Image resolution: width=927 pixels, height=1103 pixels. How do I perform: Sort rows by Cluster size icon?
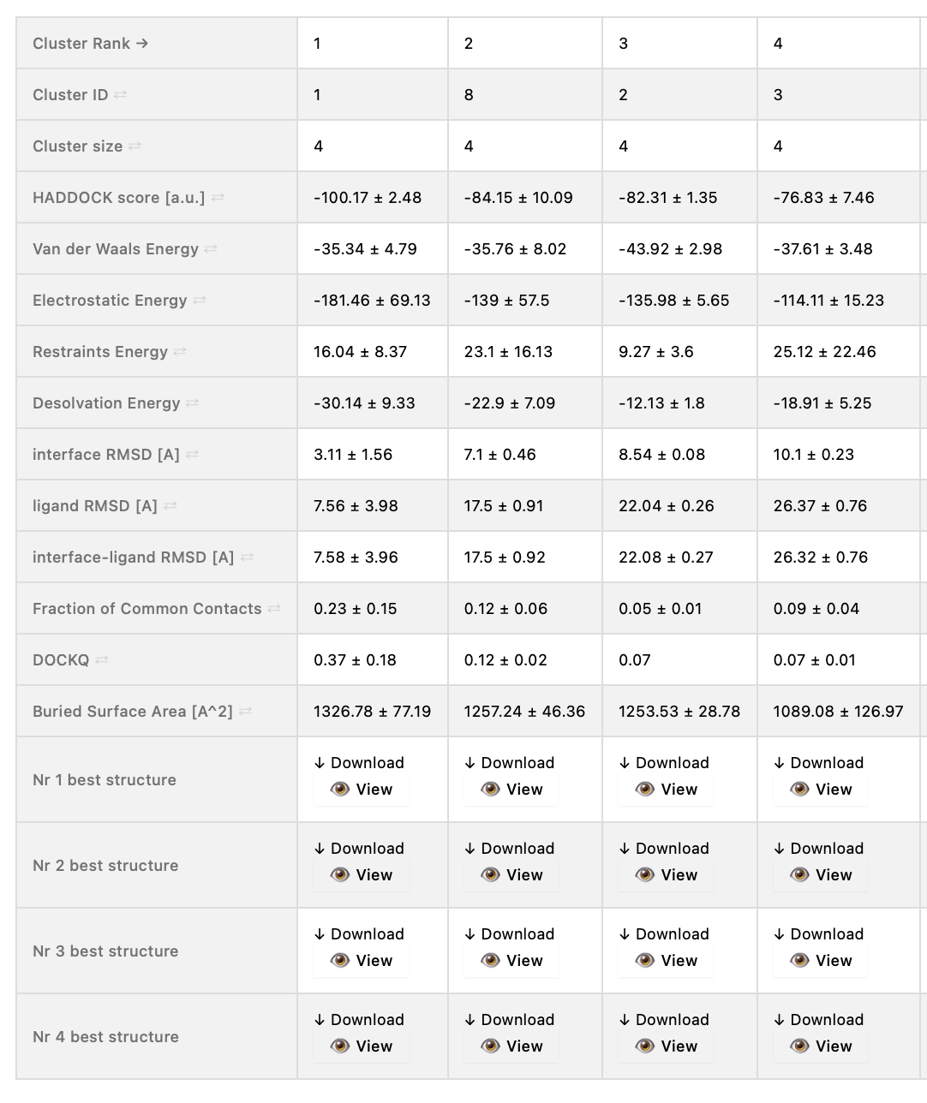coord(135,146)
